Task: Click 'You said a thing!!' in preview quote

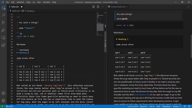Action: click(124, 14)
